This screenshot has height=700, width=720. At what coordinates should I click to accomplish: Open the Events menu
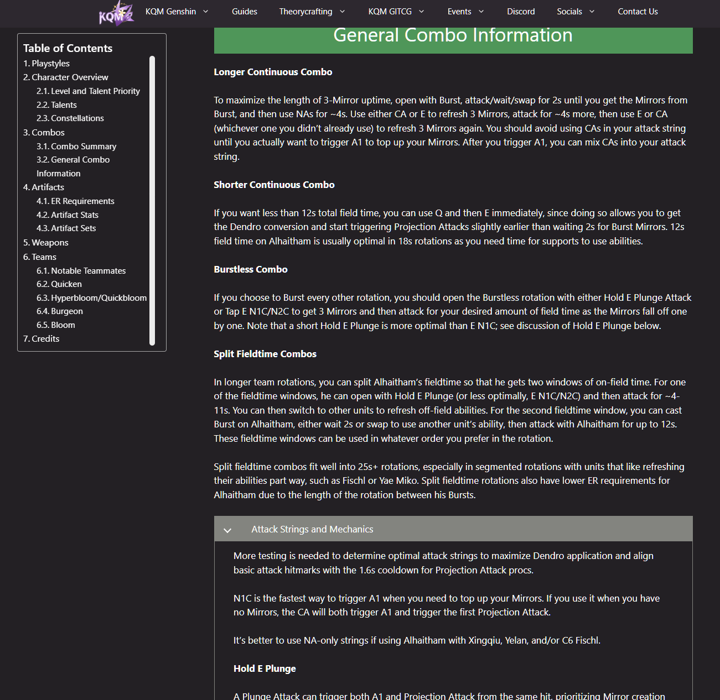(459, 12)
